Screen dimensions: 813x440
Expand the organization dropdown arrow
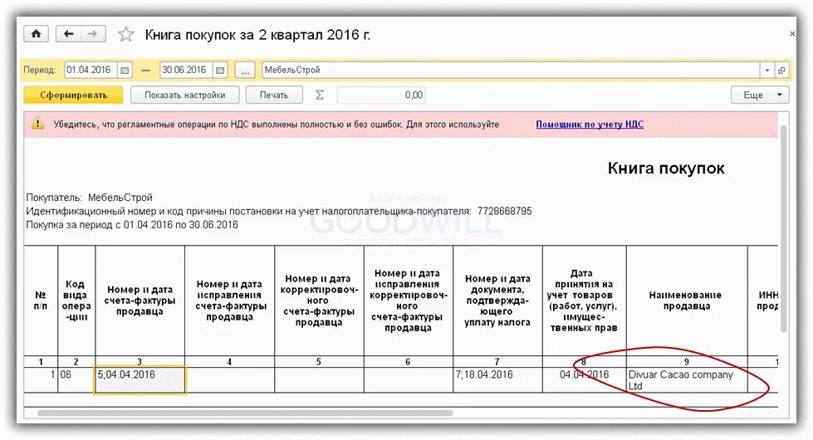point(767,70)
